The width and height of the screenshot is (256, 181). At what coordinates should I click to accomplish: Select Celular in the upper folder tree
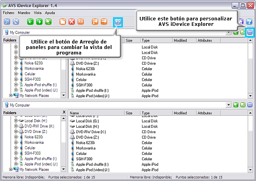coord(30,74)
